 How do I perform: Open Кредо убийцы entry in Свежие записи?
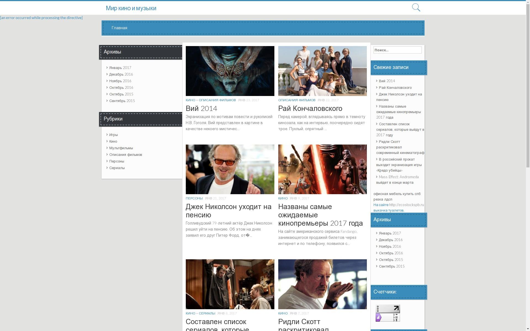(399, 165)
